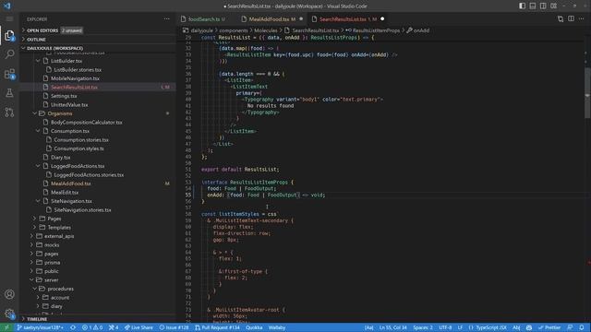This screenshot has width=591, height=332.
Task: Click the editor vertical scrollbar
Action: pyautogui.click(x=587, y=92)
